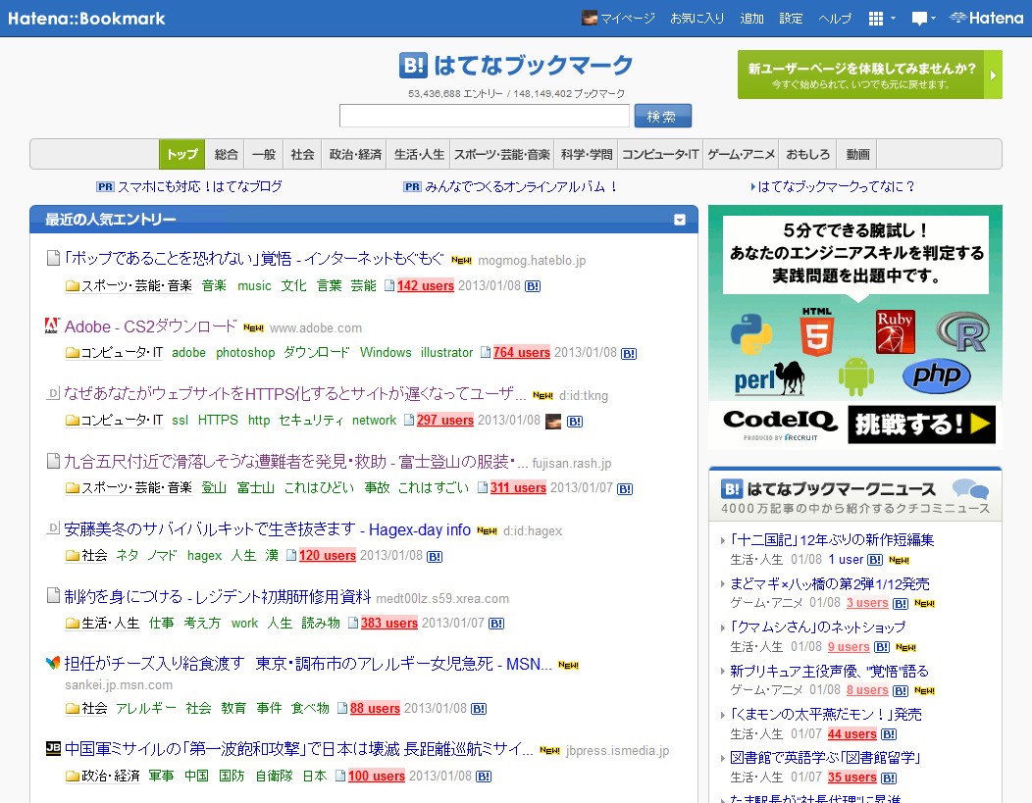The height and width of the screenshot is (803, 1032).
Task: Click the Python logo in CodeIQ ad
Action: (x=751, y=334)
